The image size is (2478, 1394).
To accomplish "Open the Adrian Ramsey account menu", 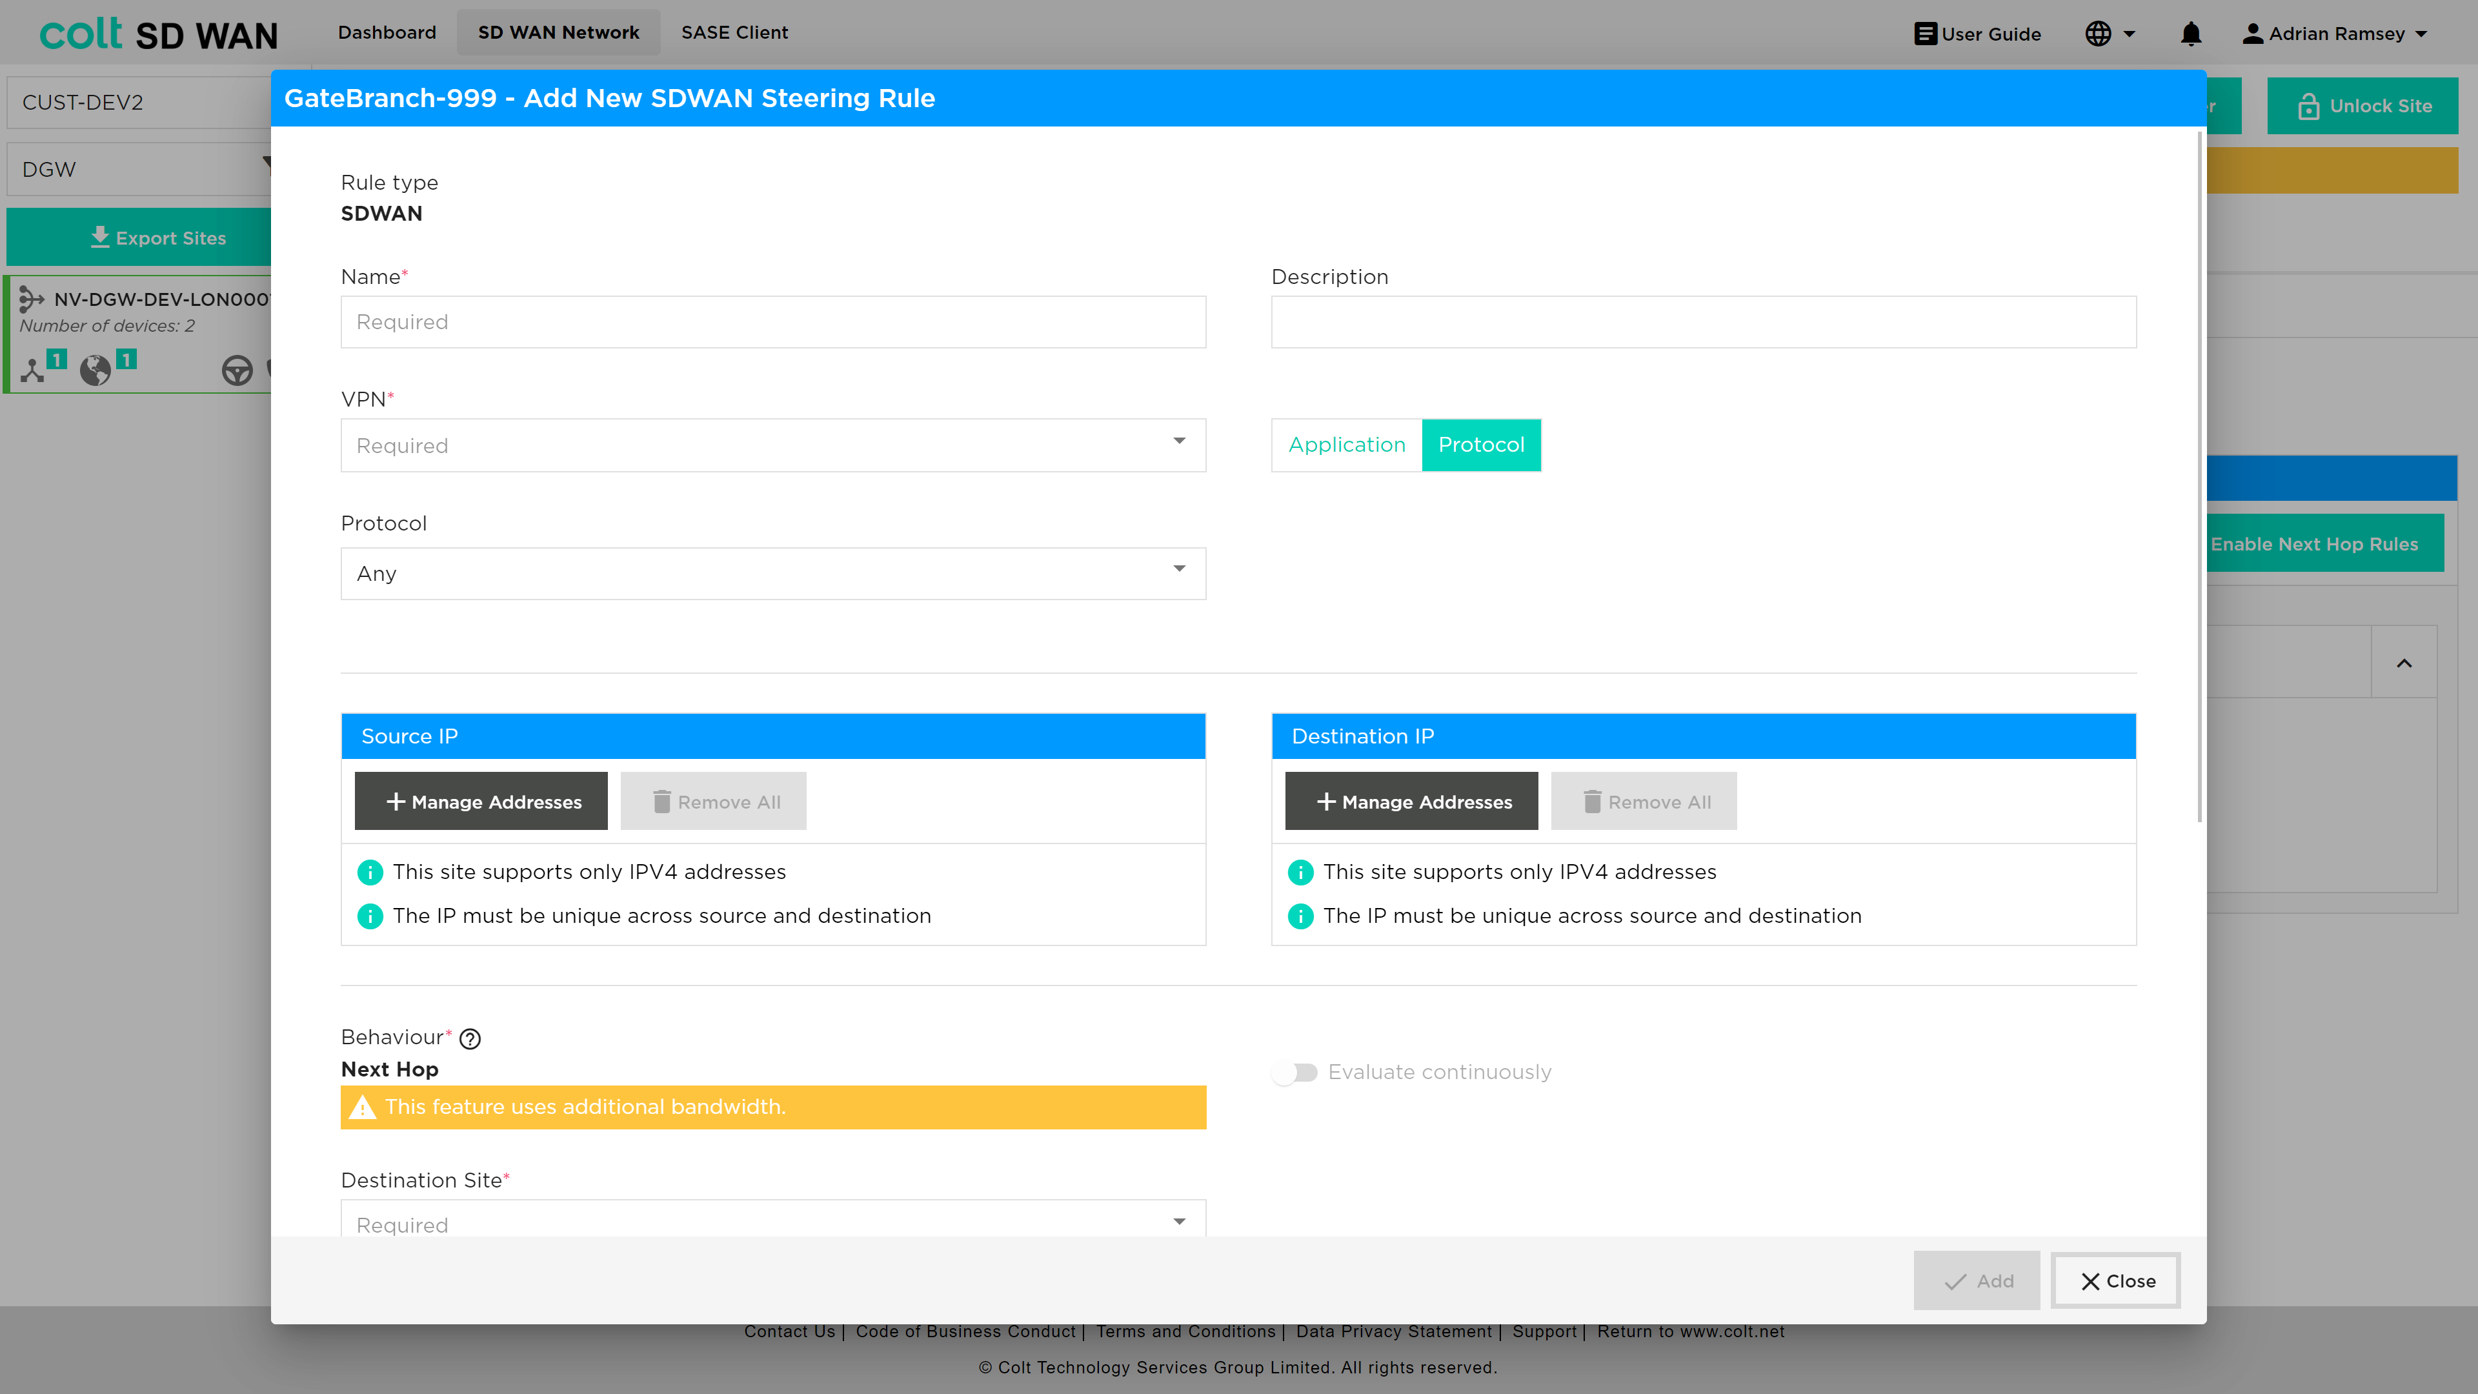I will (2335, 34).
